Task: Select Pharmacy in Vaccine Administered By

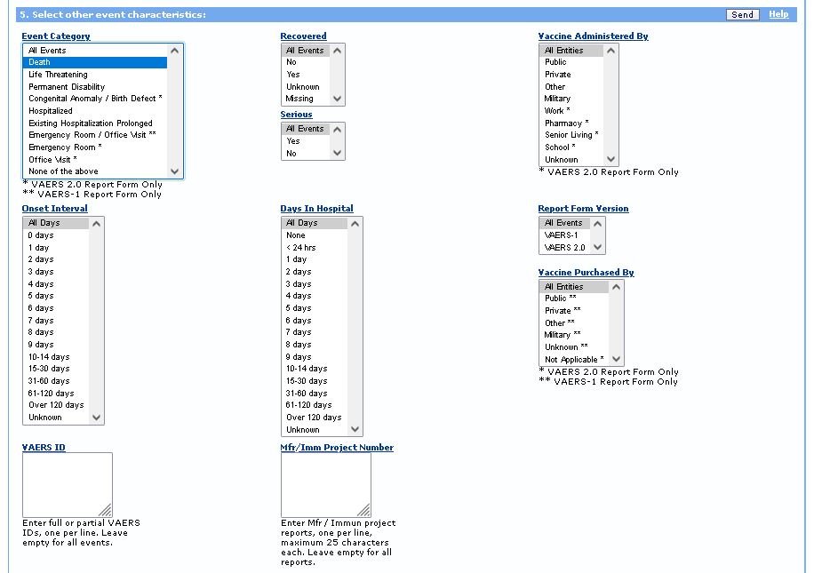Action: 571,123
